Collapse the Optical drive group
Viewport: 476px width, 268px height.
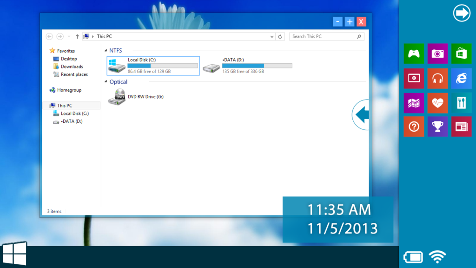[x=106, y=82]
